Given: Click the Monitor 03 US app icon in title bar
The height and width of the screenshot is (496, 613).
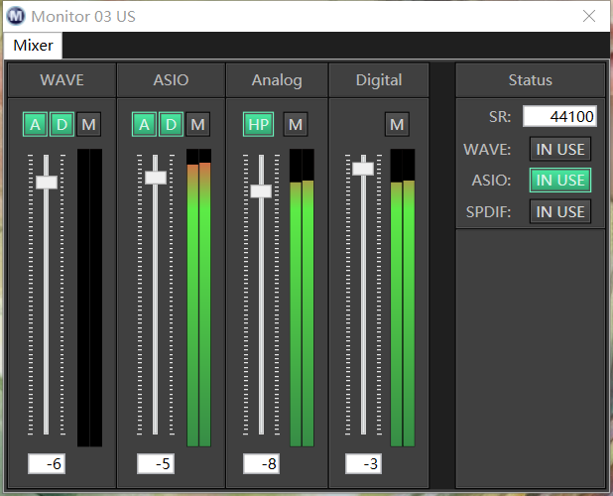Looking at the screenshot, I should coord(16,16).
